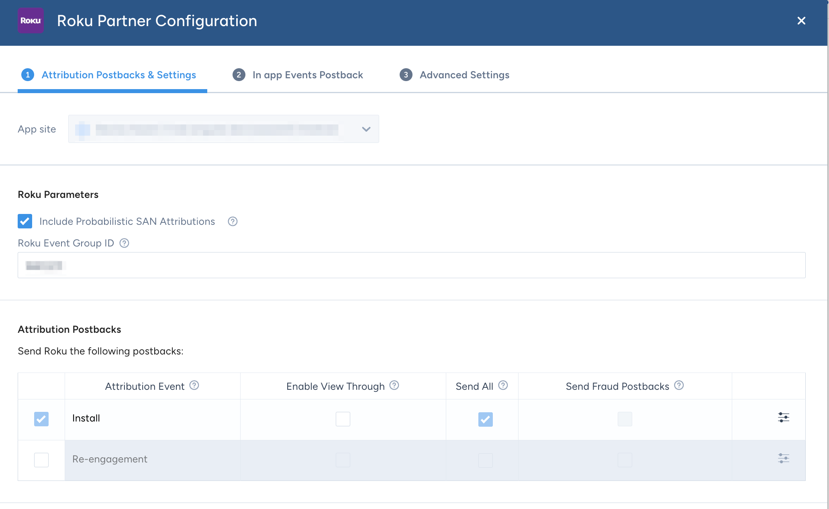Expand the App site dropdown chevron
The height and width of the screenshot is (509, 829).
pyautogui.click(x=366, y=129)
